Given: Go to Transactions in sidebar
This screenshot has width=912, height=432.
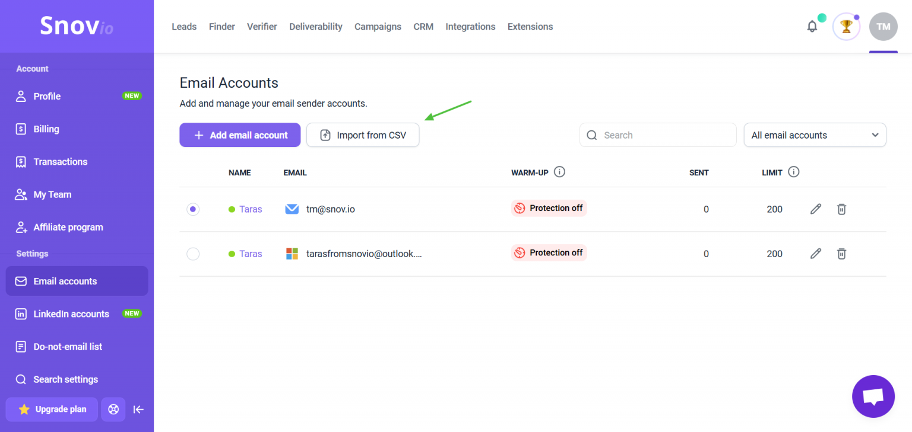Looking at the screenshot, I should click(77, 162).
